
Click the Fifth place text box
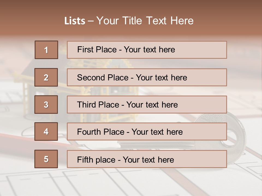(147, 159)
